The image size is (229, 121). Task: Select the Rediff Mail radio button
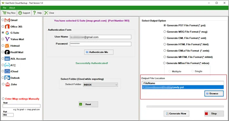pos(3,52)
